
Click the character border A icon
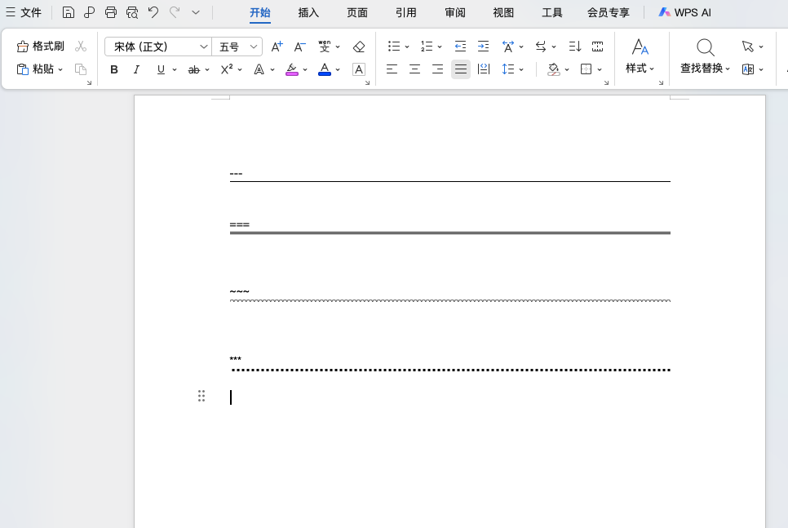click(x=359, y=69)
